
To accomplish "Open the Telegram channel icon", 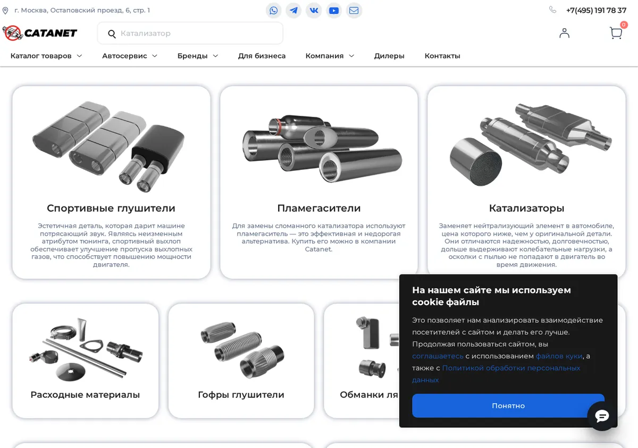I will (293, 11).
